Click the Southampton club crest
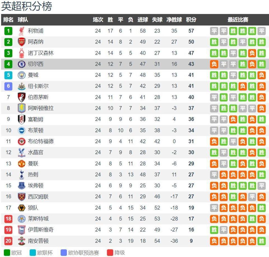The width and height of the screenshot is (269, 257). [x=22, y=241]
